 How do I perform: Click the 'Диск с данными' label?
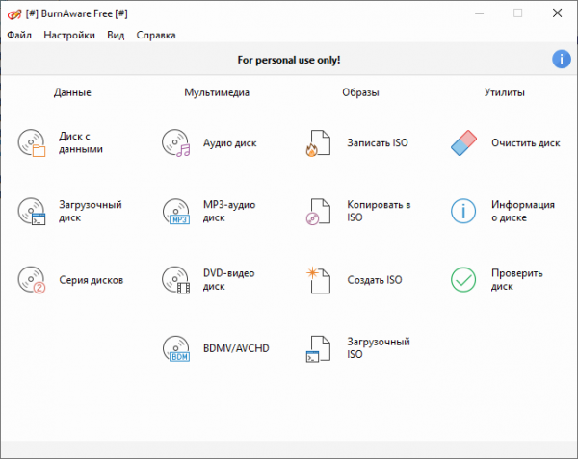[x=81, y=142]
